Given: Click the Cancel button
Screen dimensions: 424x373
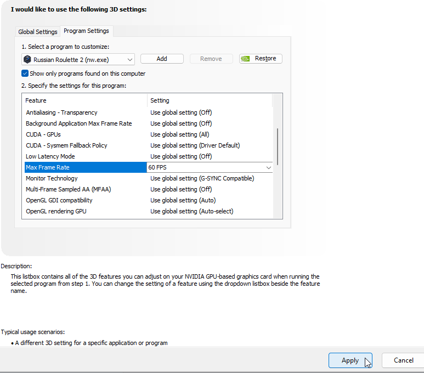Looking at the screenshot, I should click(404, 360).
